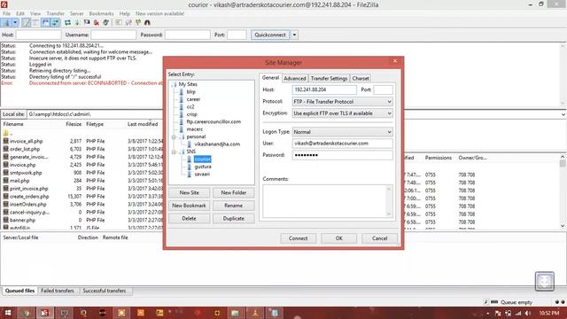Click the Site Manager Host field
567x319 pixels.
point(324,89)
